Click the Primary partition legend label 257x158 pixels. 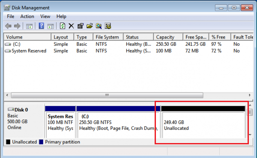coord(63,142)
